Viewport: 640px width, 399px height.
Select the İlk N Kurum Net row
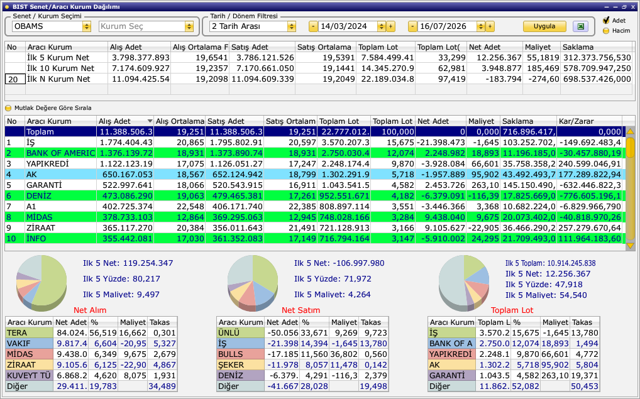[318, 79]
